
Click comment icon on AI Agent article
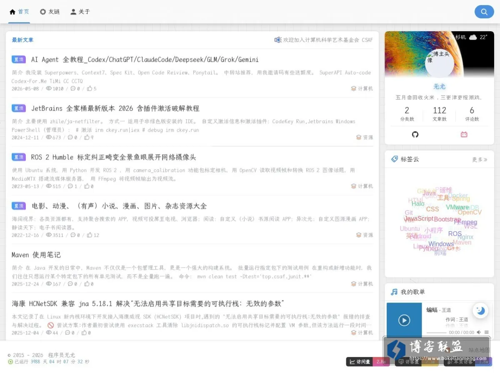[x=73, y=88]
